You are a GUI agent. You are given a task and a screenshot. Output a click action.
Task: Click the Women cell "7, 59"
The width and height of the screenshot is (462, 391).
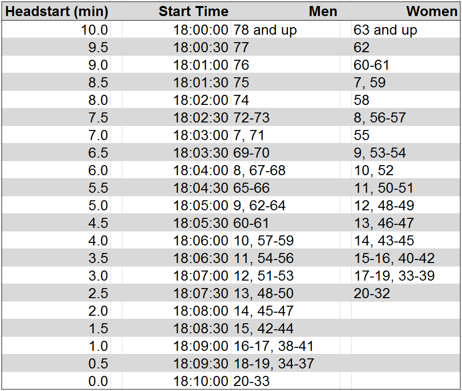pos(370,83)
